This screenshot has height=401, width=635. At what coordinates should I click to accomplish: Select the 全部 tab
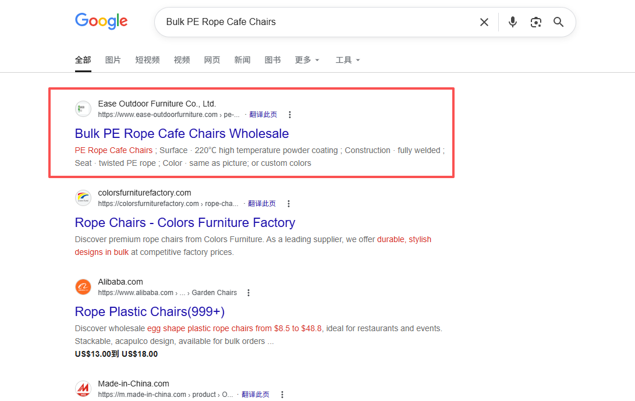coord(83,60)
